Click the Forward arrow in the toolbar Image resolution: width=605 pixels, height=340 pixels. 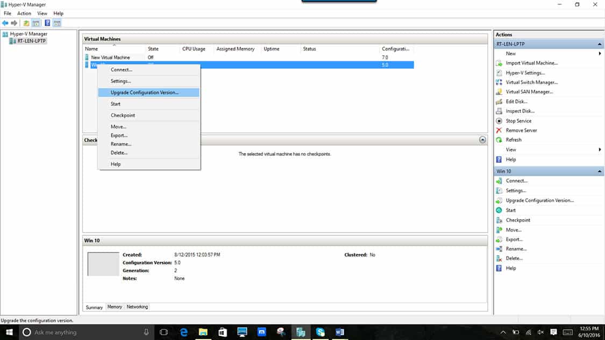15,23
